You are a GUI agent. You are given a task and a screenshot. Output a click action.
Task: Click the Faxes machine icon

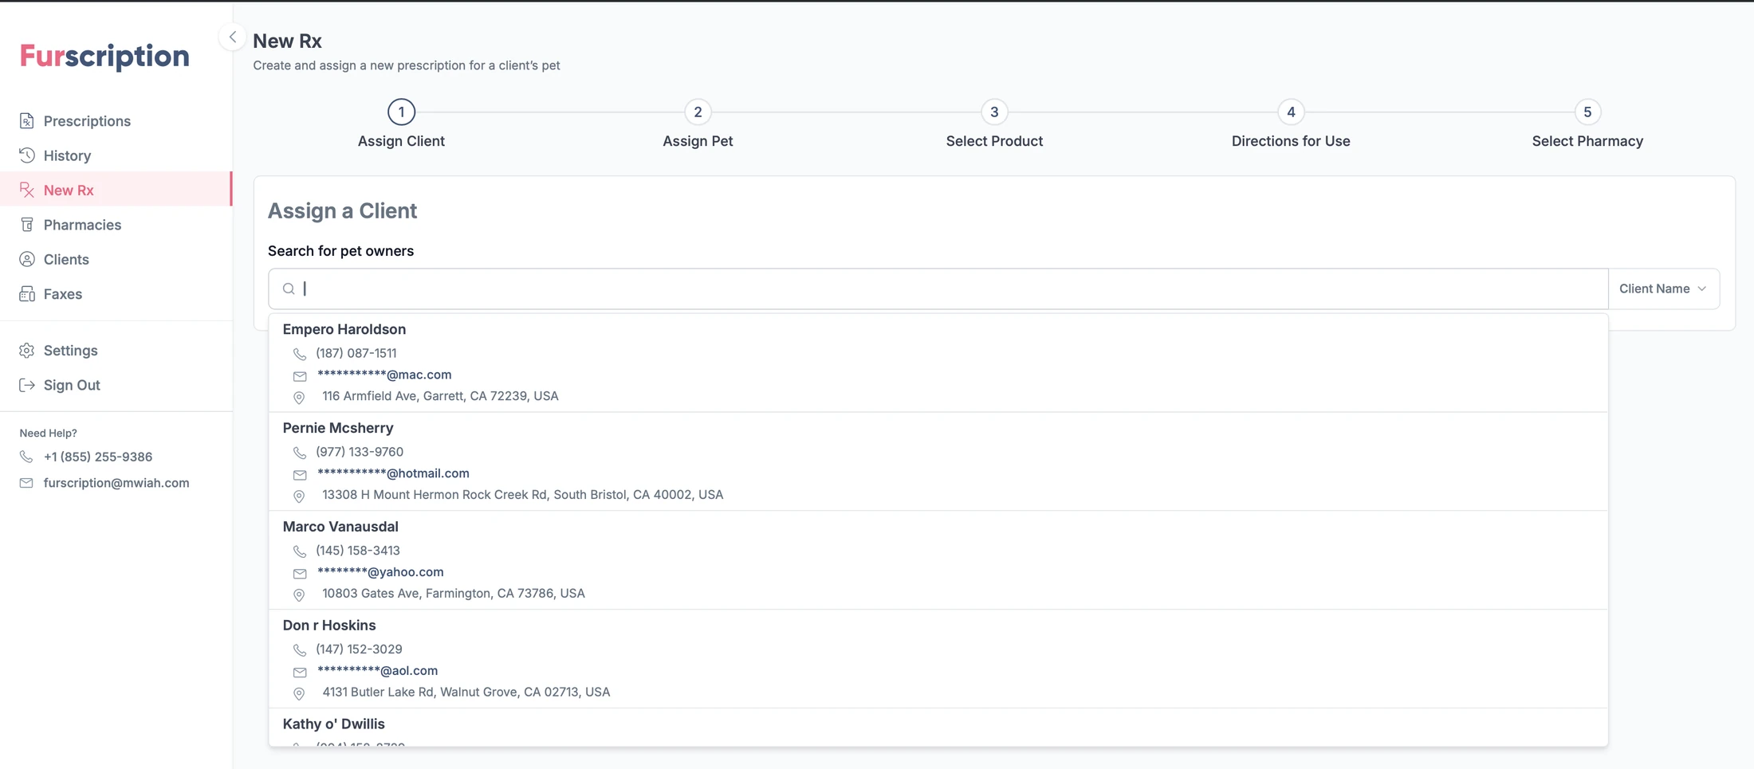27,294
